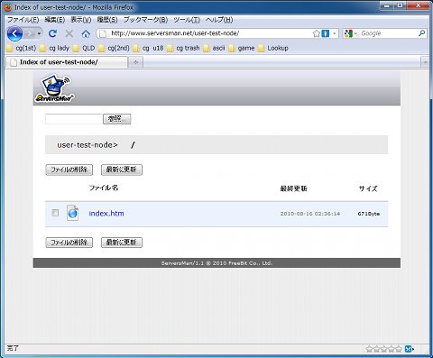433x358 pixels.
Task: Open the Google search engine dropdown
Action: tap(350, 33)
